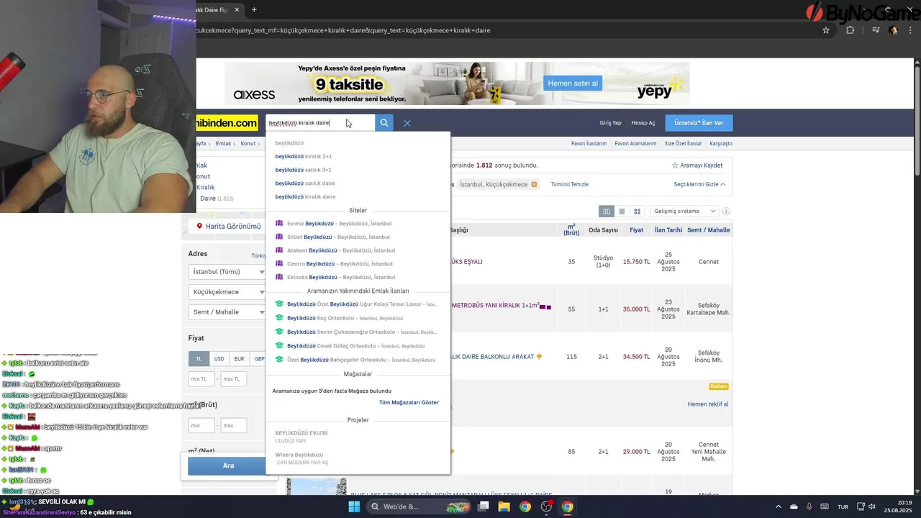Select Siluet Beylikdüzü site suggestion

[358, 237]
